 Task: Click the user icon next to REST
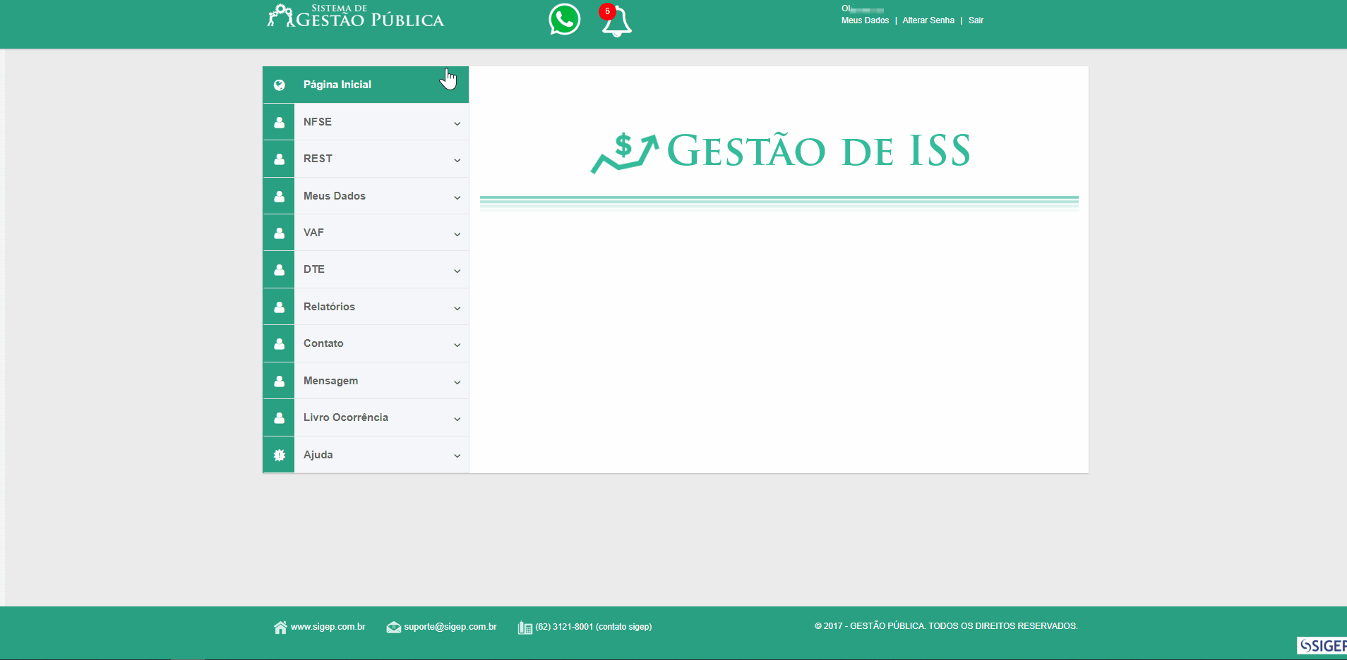coord(279,159)
